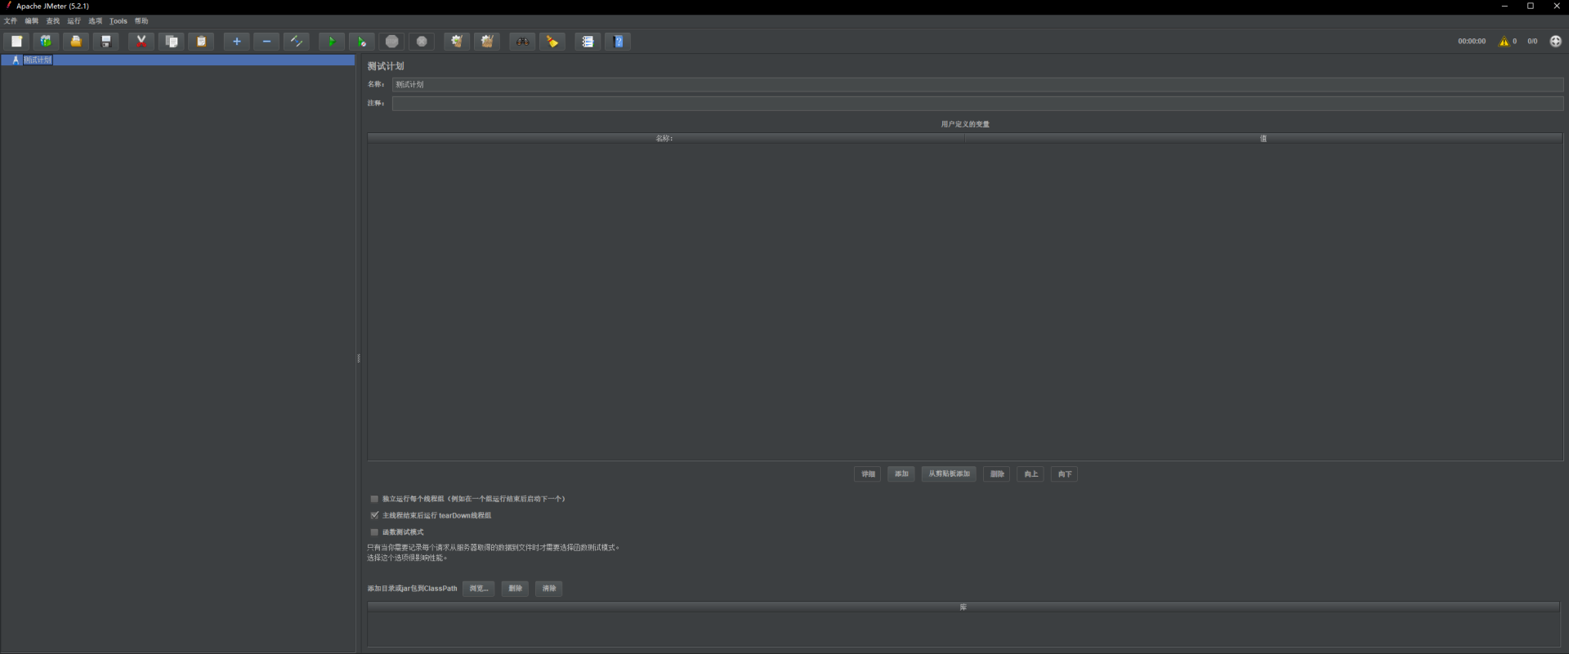Open the Function Helper list icon
This screenshot has width=1569, height=654.
(x=587, y=42)
